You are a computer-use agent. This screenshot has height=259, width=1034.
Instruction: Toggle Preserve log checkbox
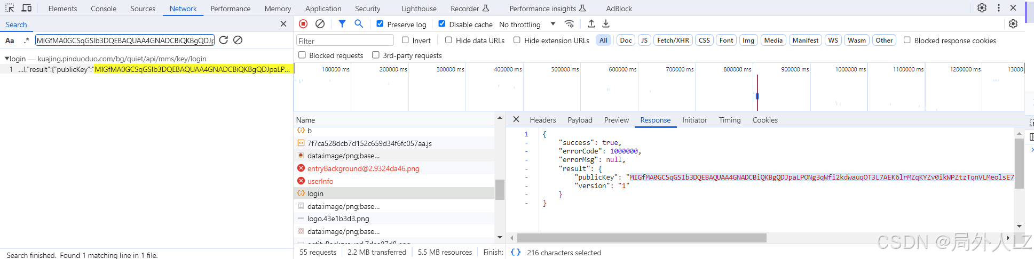tap(380, 24)
